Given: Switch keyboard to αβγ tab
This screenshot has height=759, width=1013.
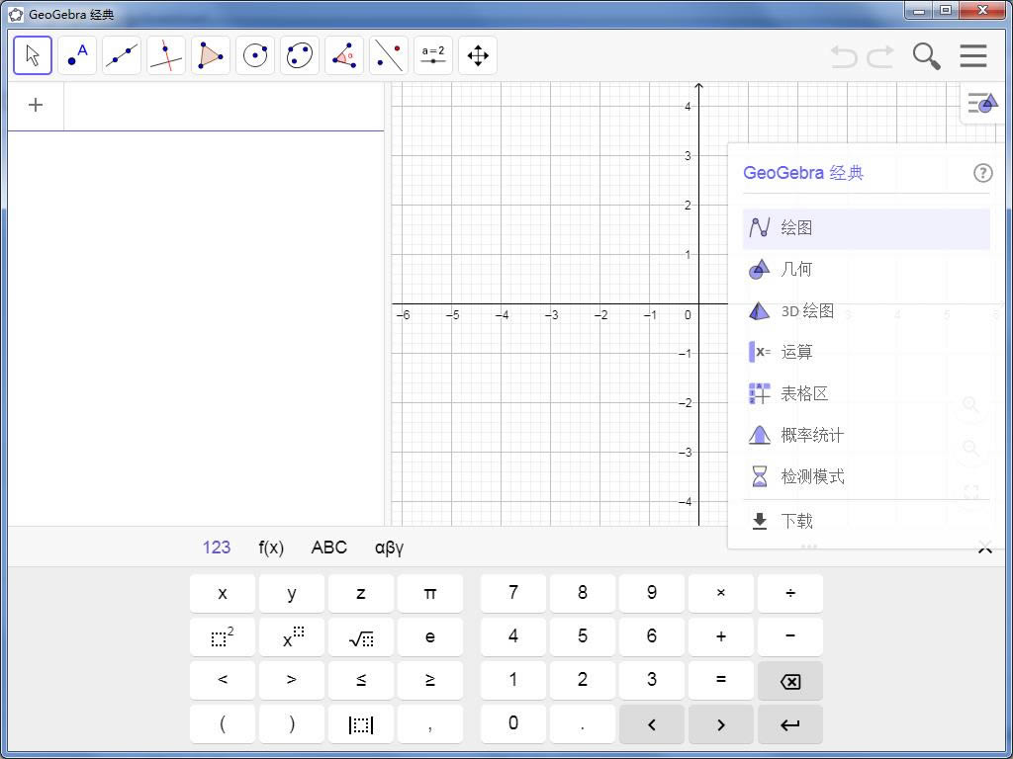Looking at the screenshot, I should click(389, 548).
